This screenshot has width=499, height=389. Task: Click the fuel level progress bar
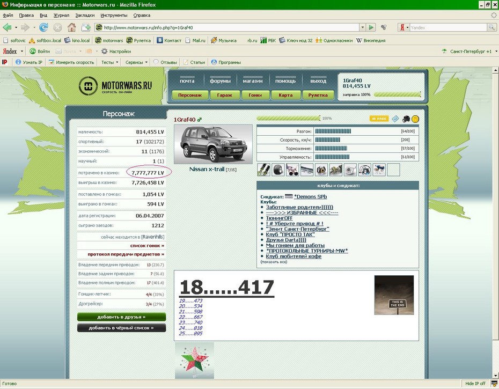(x=397, y=94)
